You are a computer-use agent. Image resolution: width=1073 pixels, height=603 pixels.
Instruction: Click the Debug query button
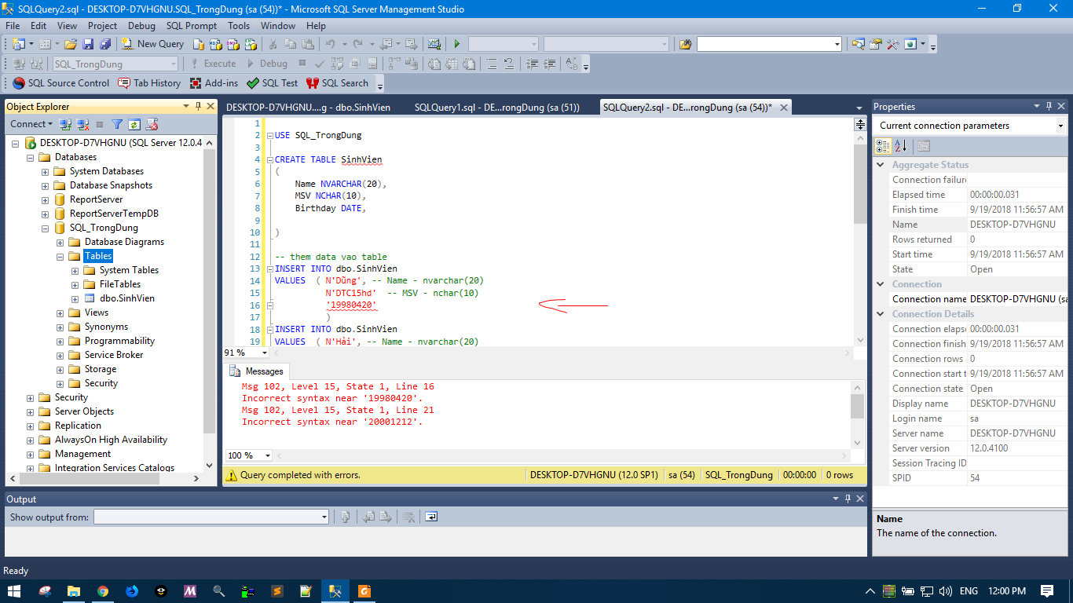[266, 64]
